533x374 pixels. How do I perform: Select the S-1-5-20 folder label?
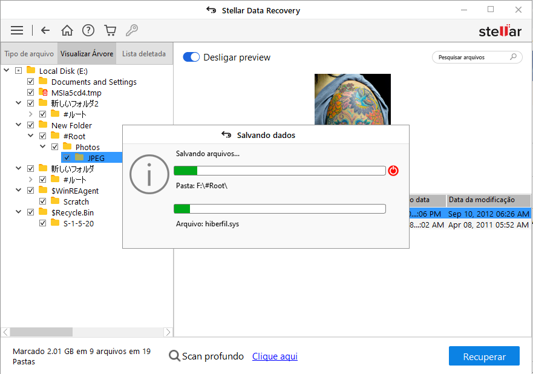(79, 223)
